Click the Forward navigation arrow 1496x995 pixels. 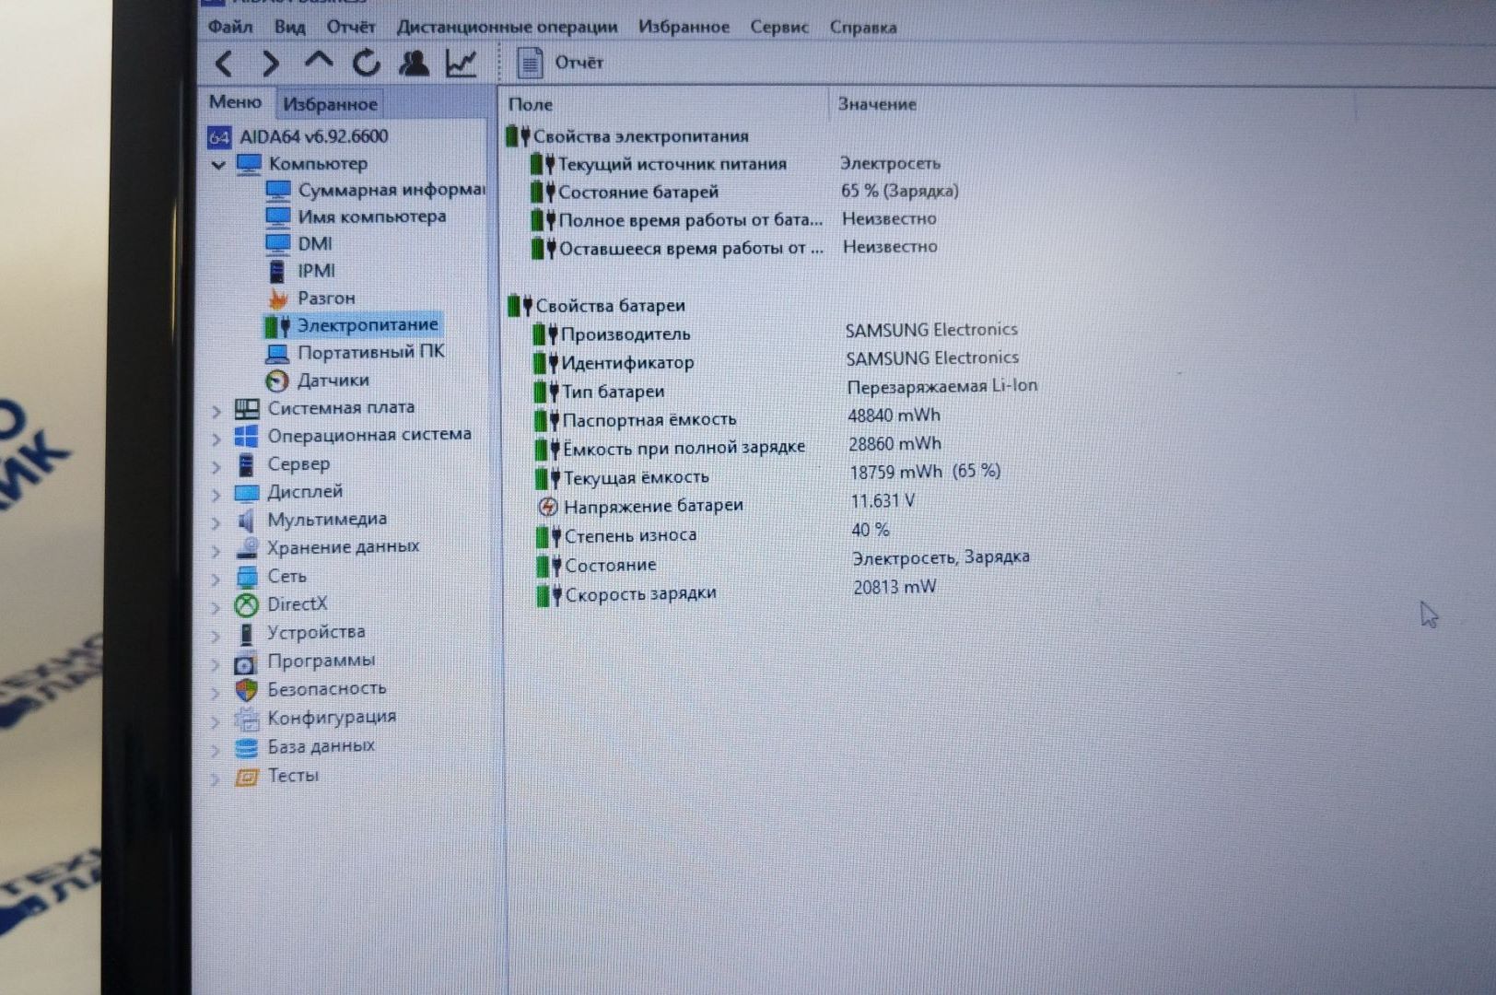click(x=270, y=64)
